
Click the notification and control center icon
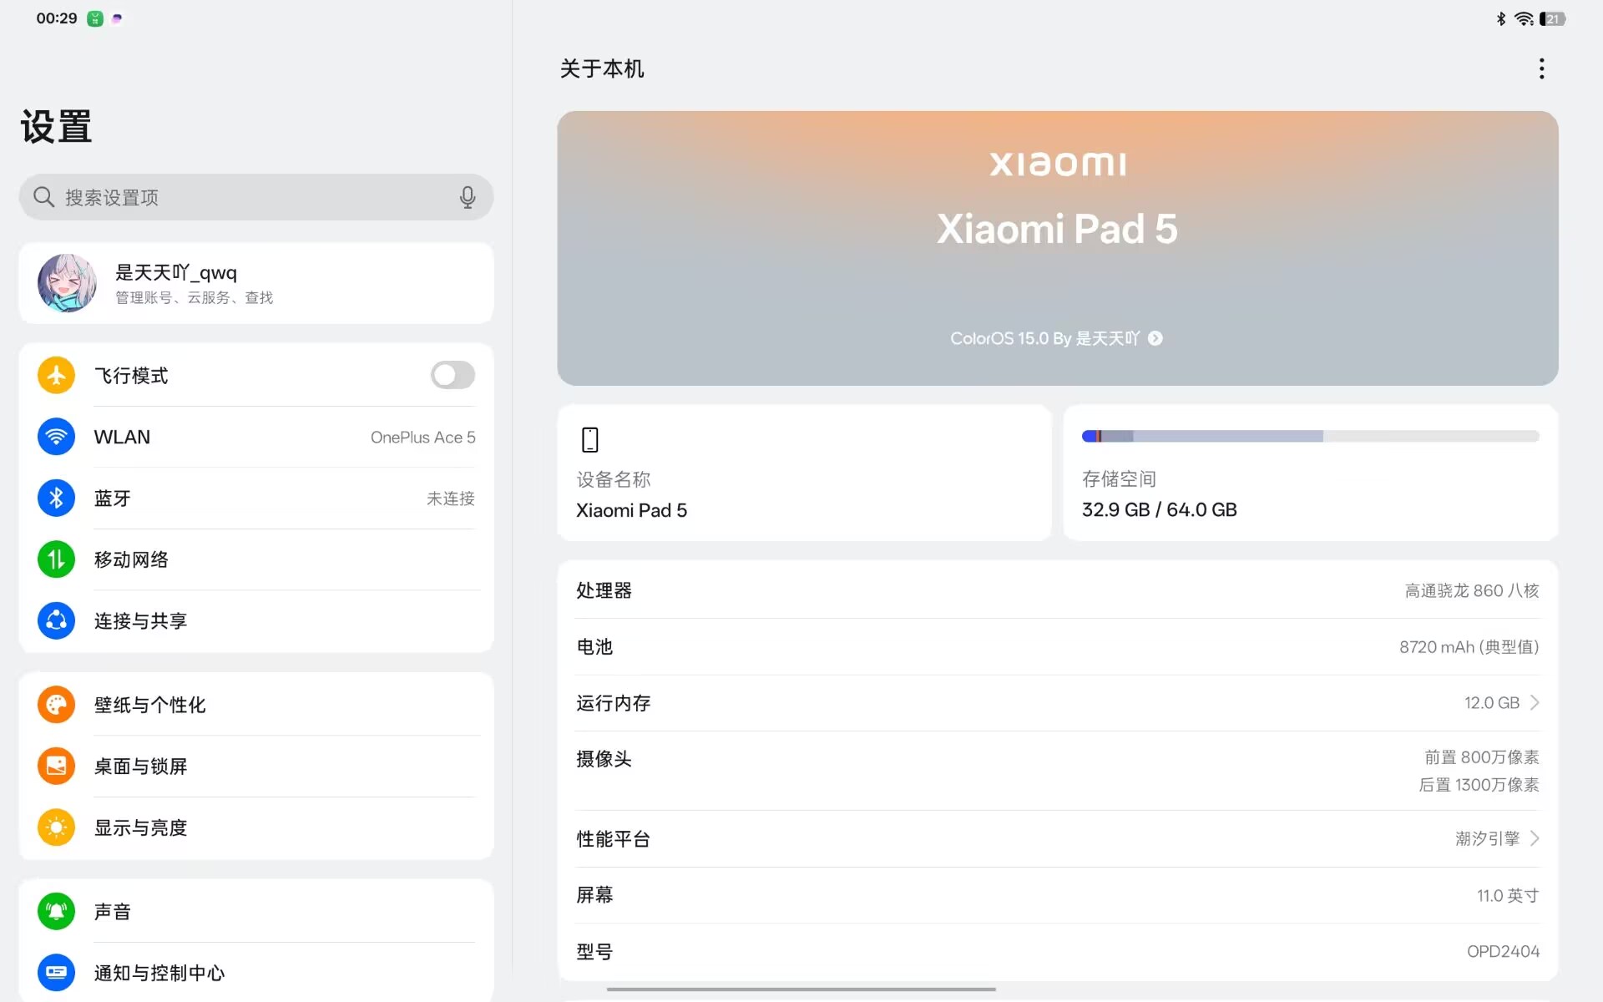[56, 973]
